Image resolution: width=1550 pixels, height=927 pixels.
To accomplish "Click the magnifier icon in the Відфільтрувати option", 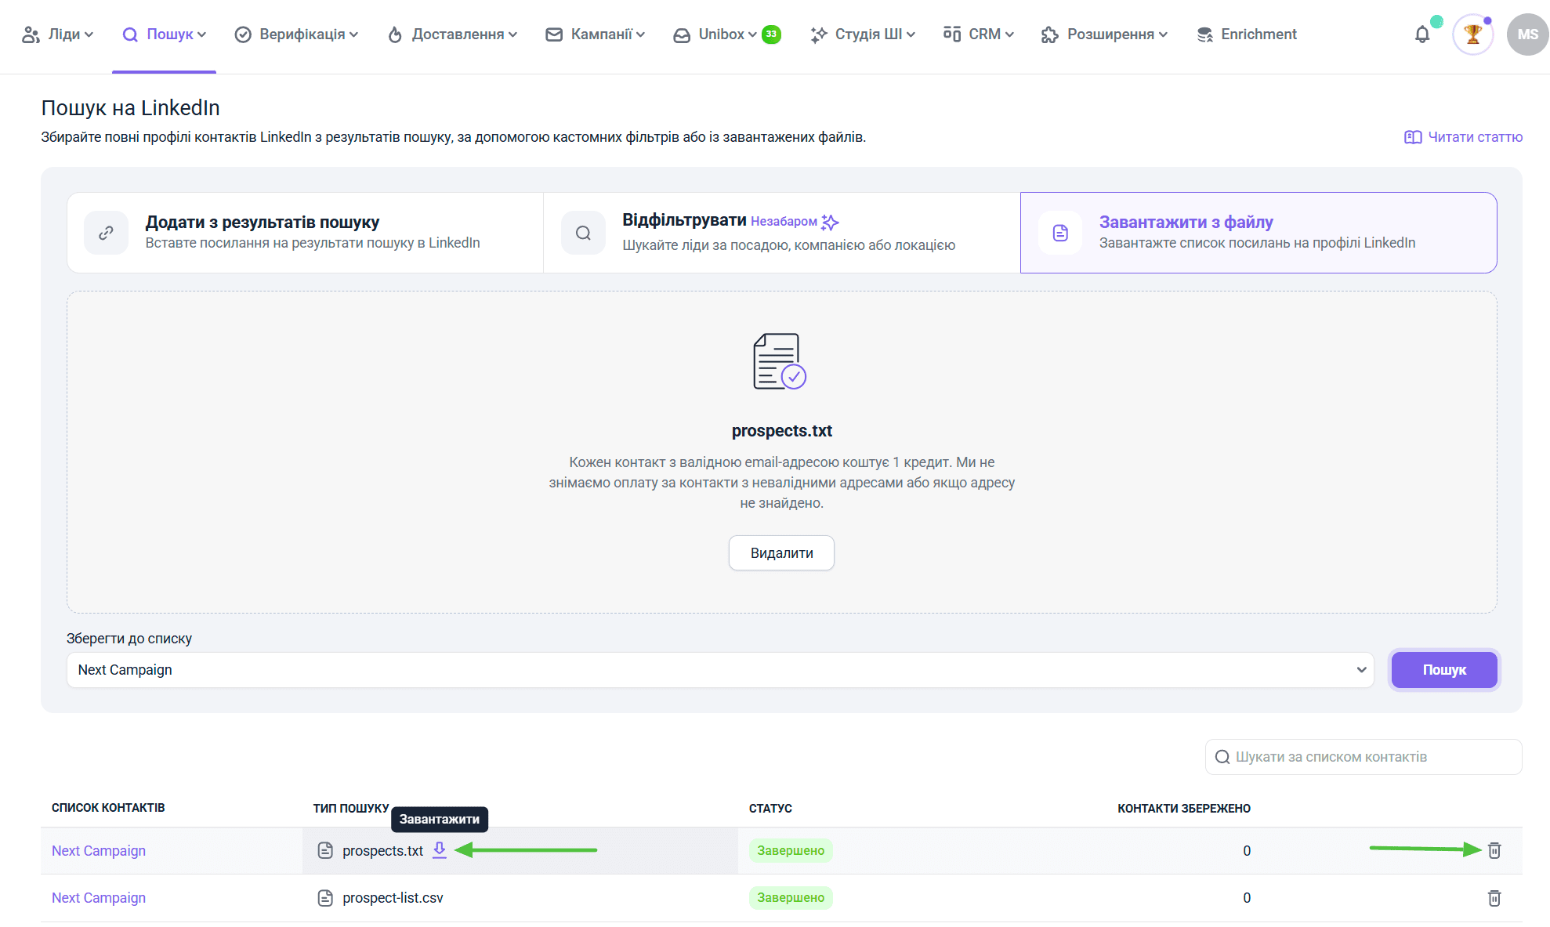I will click(x=583, y=233).
